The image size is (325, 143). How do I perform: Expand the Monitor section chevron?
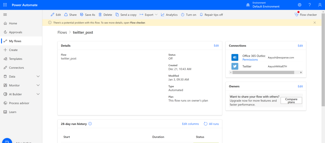point(38,85)
